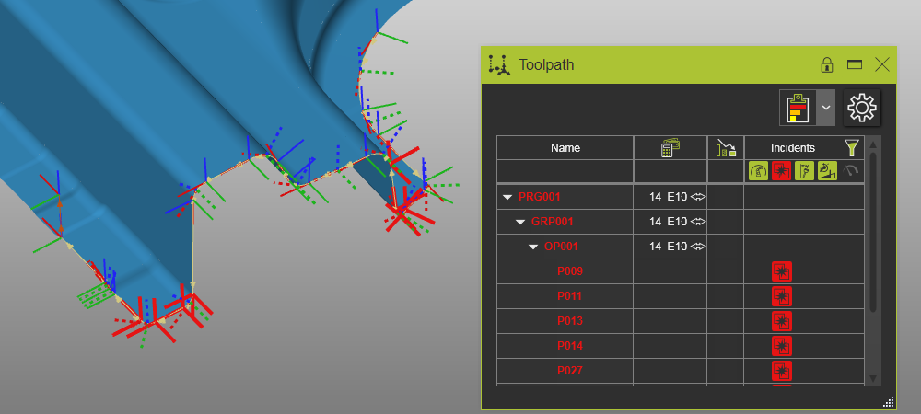
Task: Toggle the collision incident filter (red)
Action: (781, 171)
